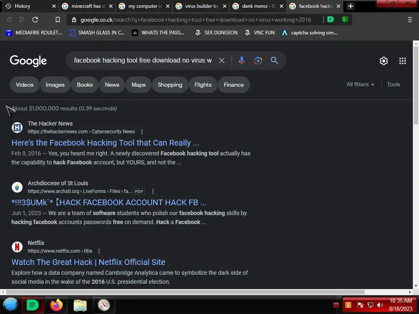Viewport: 419px width, 314px height.
Task: Click the horizontal scrollbar thumb at page bottom
Action: pos(185,292)
